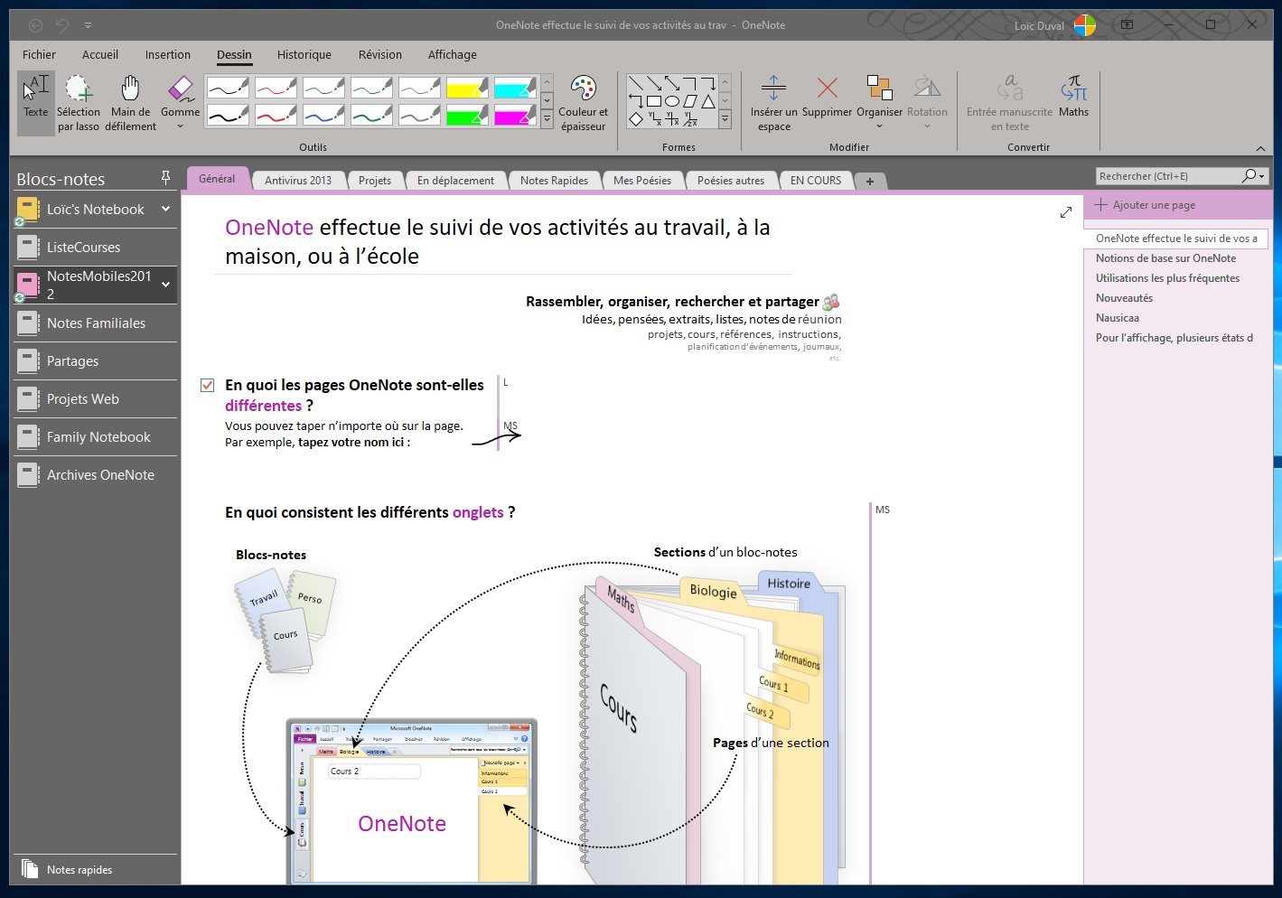Open the Mes Poésies section tab
The width and height of the screenshot is (1282, 898).
coord(642,180)
